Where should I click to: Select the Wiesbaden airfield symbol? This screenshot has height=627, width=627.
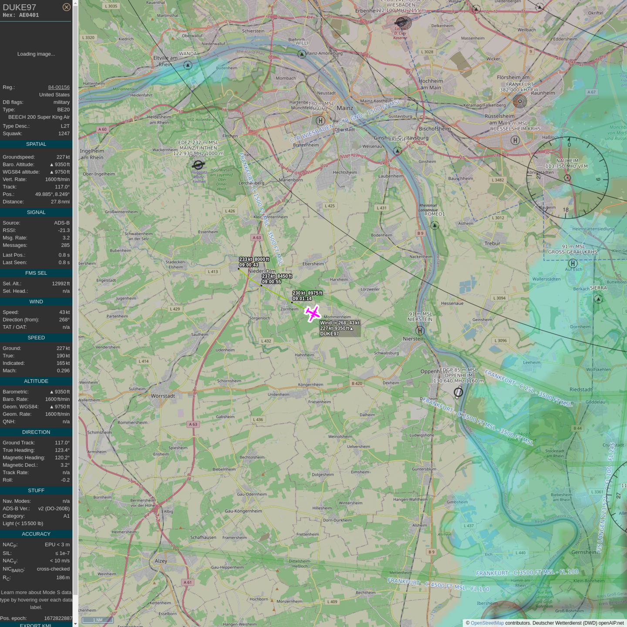[402, 22]
